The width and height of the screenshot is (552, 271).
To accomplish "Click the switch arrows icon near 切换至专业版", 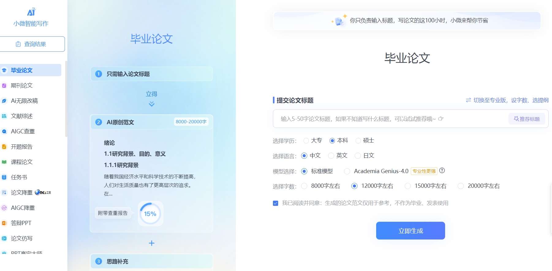I will 468,100.
